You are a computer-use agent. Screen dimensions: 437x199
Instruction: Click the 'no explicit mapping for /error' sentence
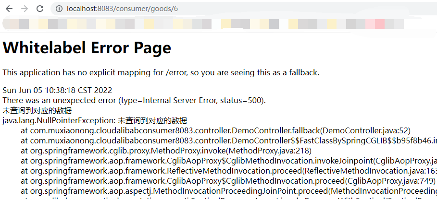pyautogui.click(x=161, y=73)
